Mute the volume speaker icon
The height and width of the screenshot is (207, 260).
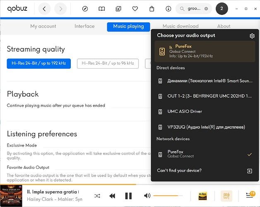(x=147, y=195)
